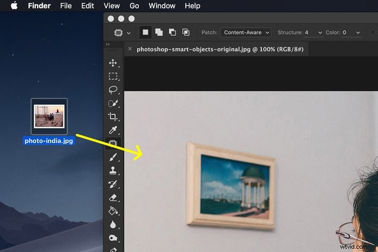Select photo-india.jpg thumbnail on desktop
Viewport: 378px width, 252px height.
[49, 117]
